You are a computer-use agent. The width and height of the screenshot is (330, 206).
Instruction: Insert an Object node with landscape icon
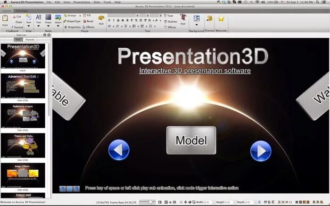58,19
